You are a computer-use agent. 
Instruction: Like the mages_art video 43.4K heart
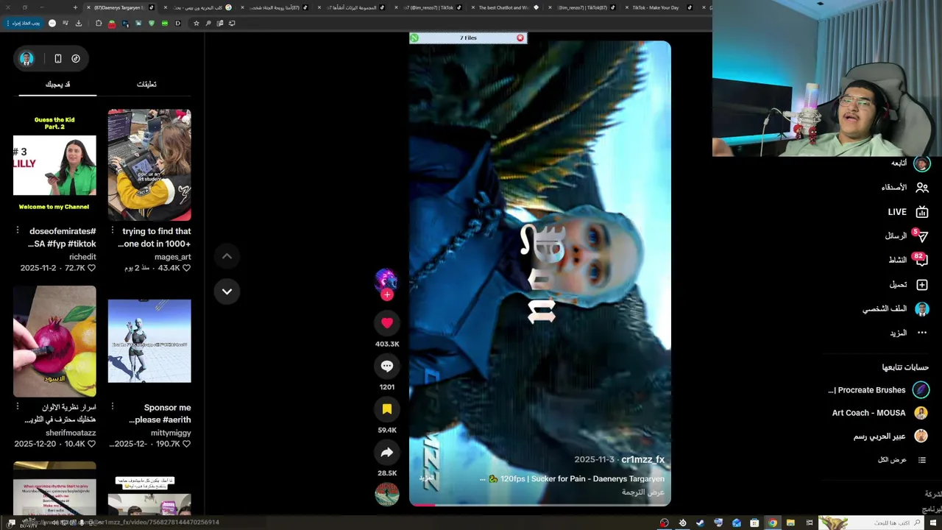pos(187,268)
